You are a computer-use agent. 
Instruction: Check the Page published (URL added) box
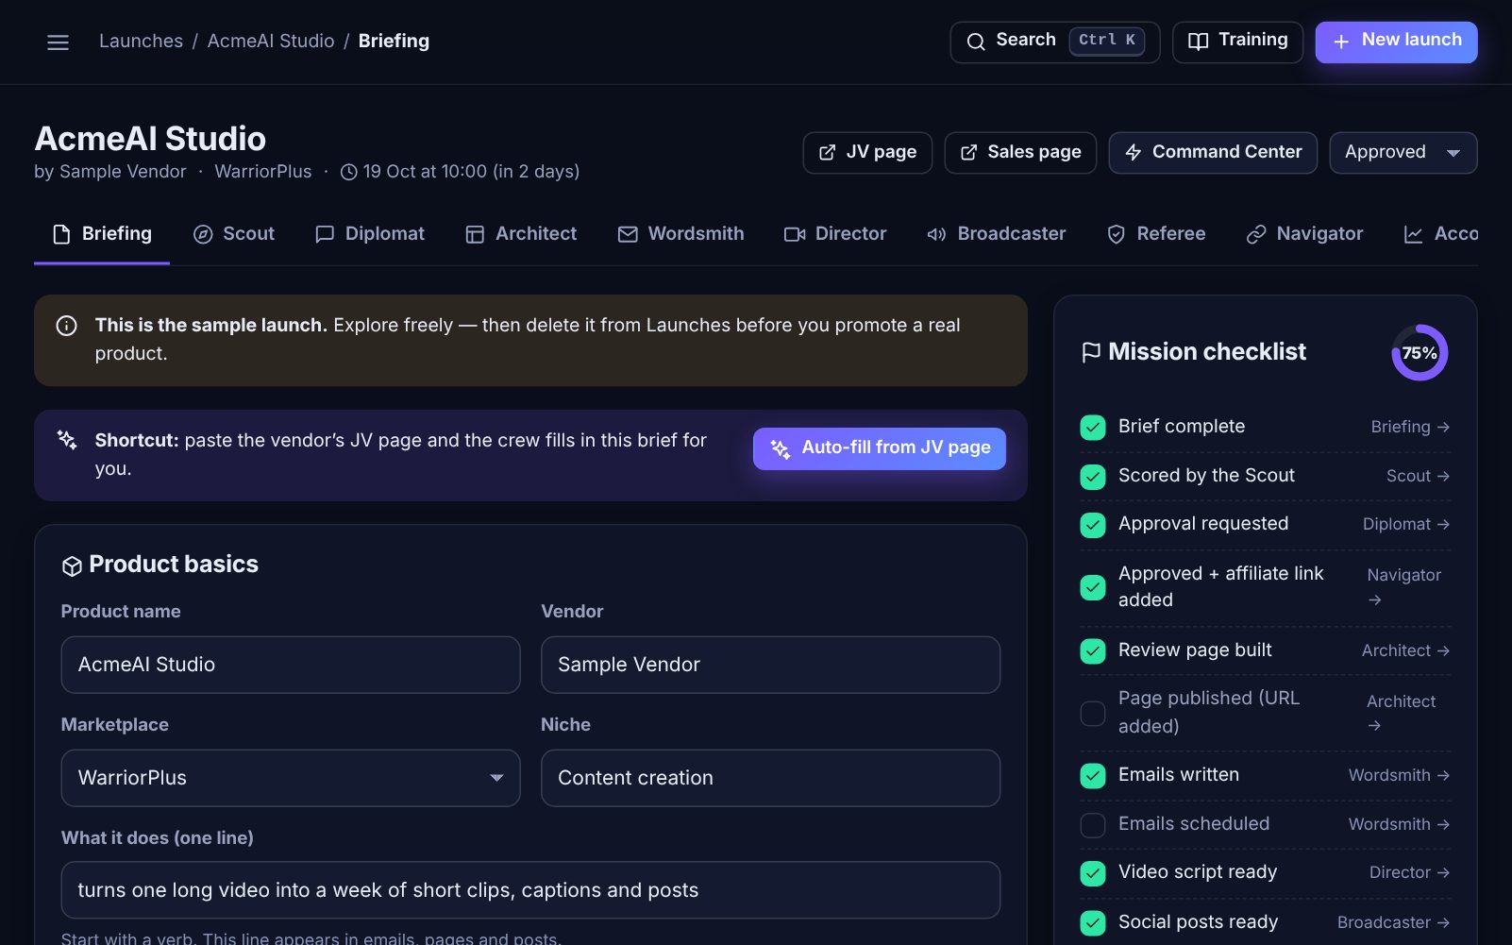click(x=1093, y=714)
